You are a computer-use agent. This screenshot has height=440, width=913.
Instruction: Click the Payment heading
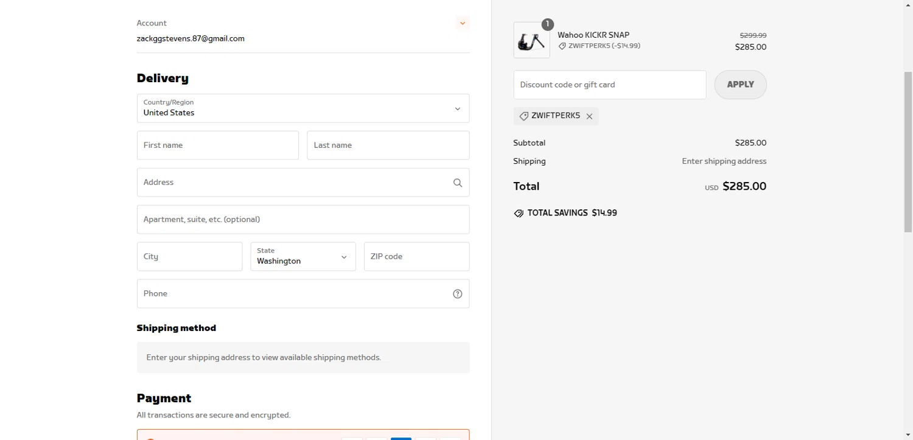[164, 398]
